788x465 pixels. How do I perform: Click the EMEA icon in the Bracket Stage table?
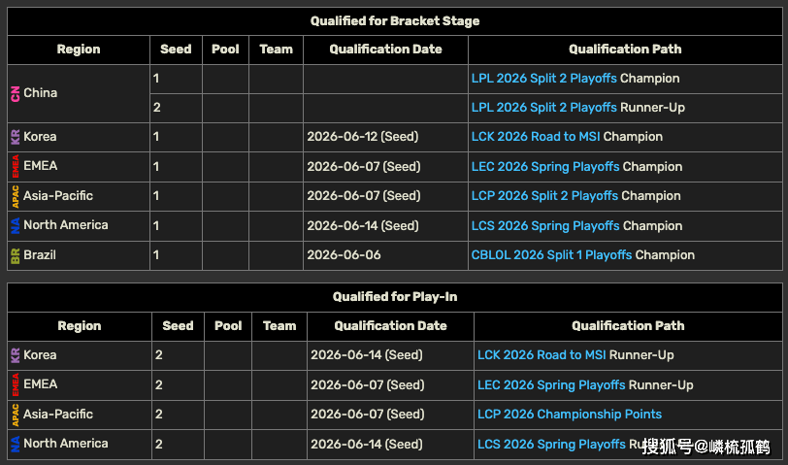15,166
